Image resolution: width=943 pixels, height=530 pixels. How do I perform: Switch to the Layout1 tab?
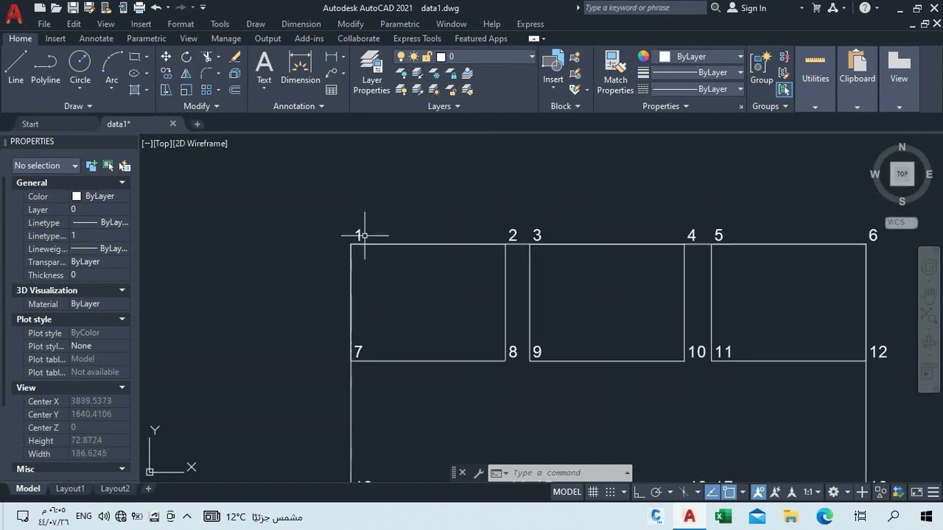point(70,489)
